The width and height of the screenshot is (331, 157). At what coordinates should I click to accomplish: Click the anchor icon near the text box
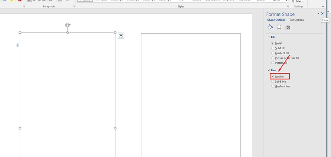18,45
